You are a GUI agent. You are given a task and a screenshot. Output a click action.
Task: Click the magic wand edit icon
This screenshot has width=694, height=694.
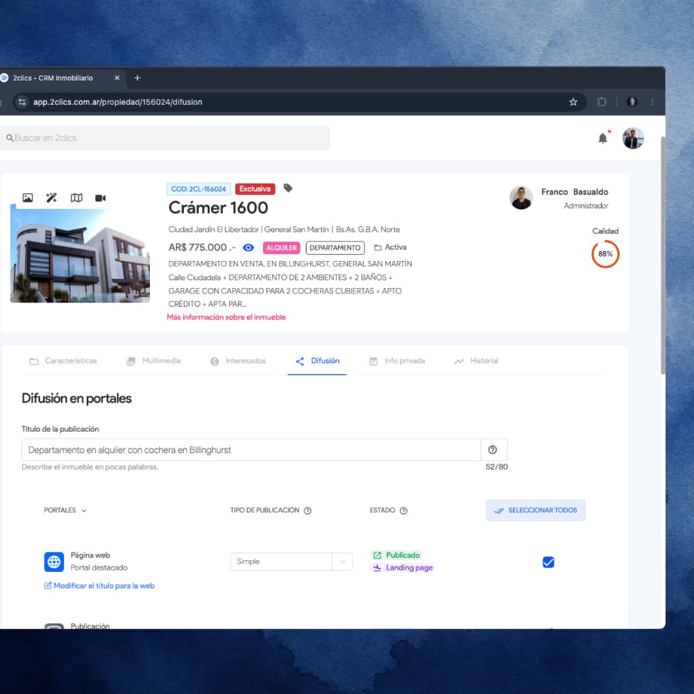[x=52, y=198]
